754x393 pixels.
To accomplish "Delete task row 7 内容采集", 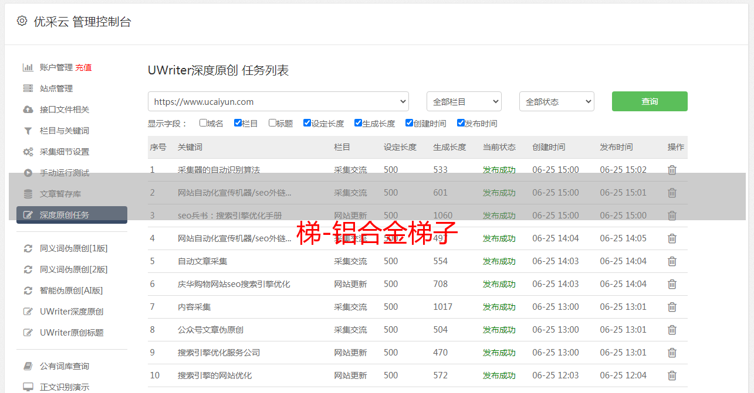I will coord(672,307).
